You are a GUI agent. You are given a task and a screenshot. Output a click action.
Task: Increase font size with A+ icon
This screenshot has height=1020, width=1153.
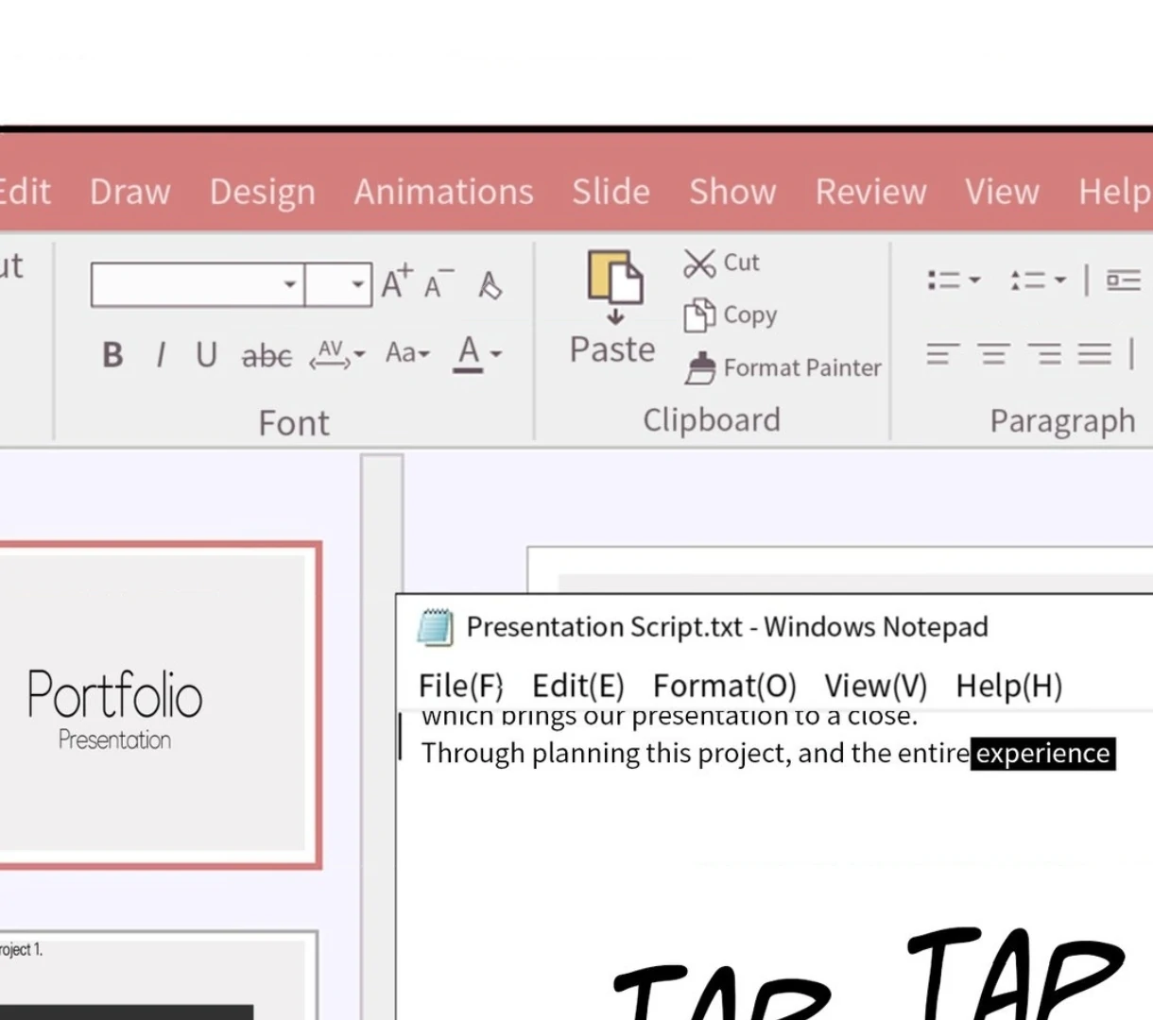[396, 282]
